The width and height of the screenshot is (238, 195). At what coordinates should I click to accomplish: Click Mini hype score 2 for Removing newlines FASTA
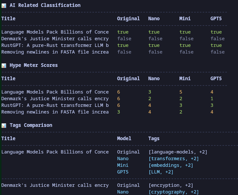click(x=181, y=112)
